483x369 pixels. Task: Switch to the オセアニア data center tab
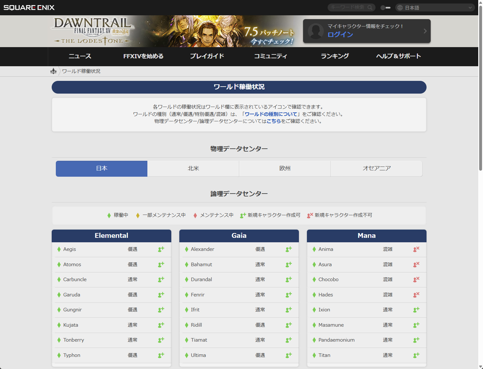point(376,168)
